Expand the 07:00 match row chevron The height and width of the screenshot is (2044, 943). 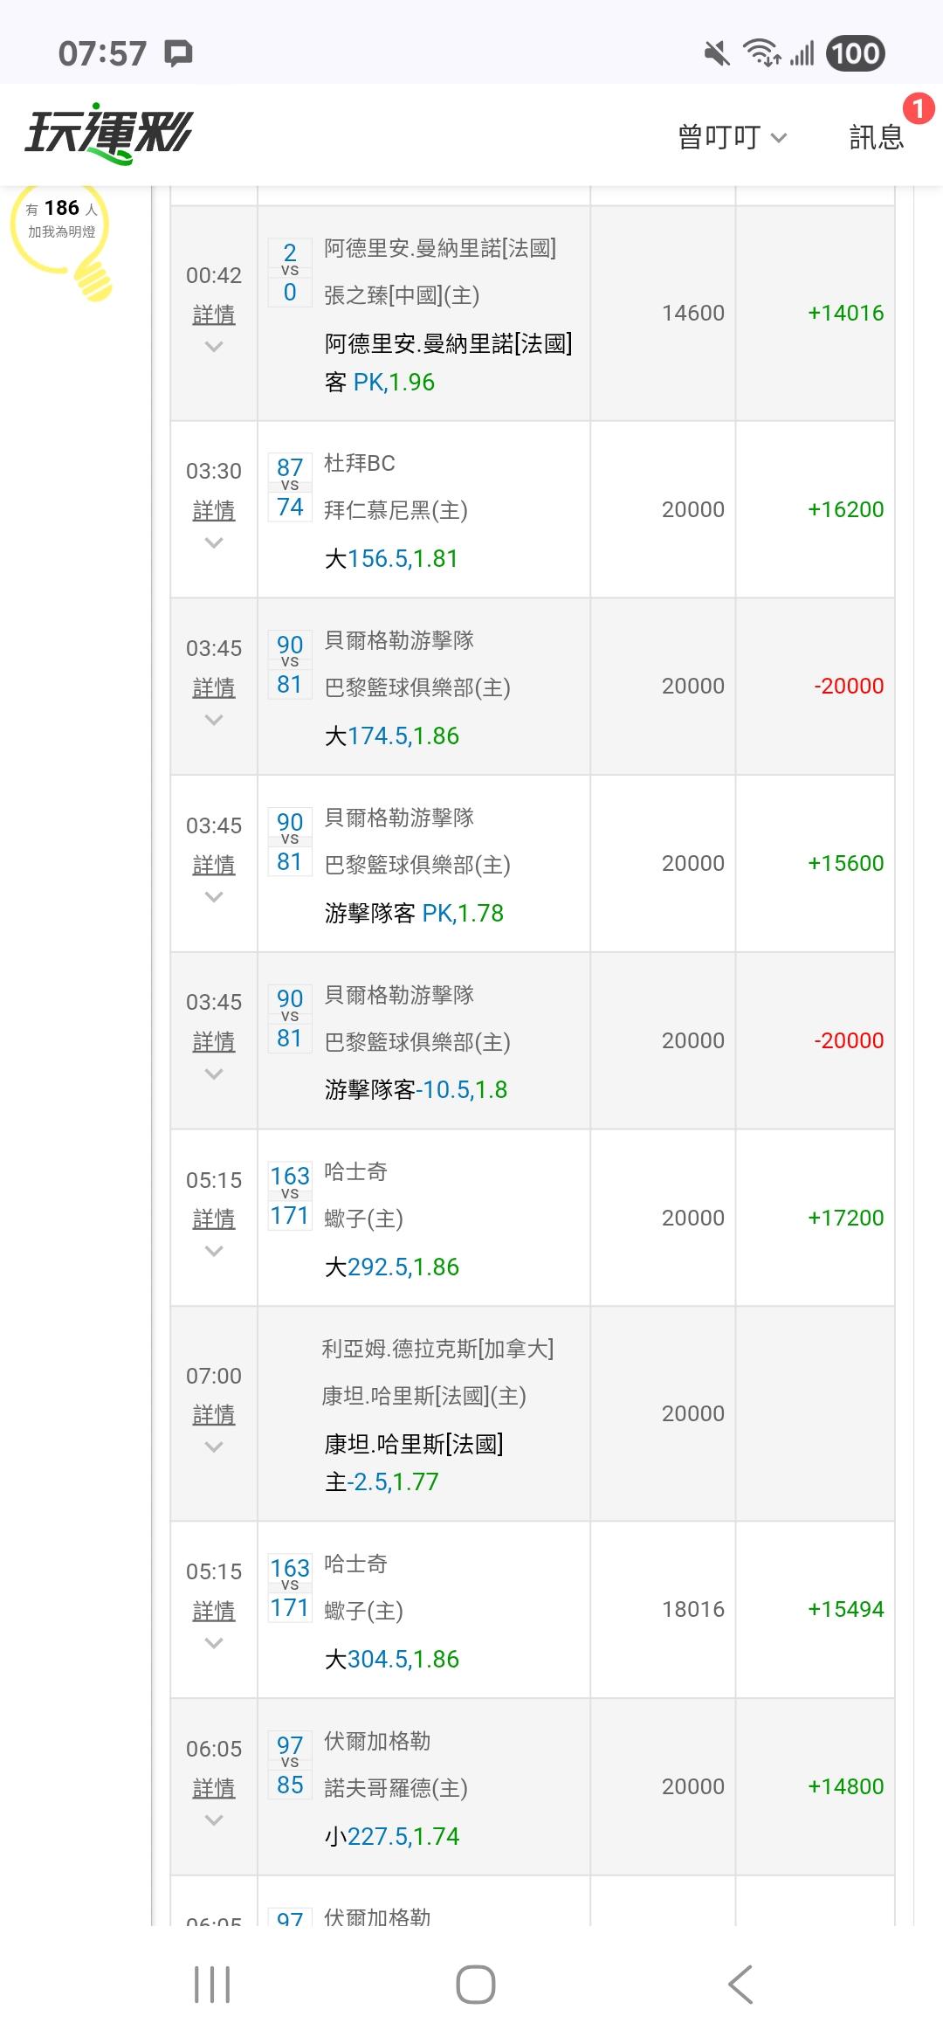click(x=214, y=1447)
